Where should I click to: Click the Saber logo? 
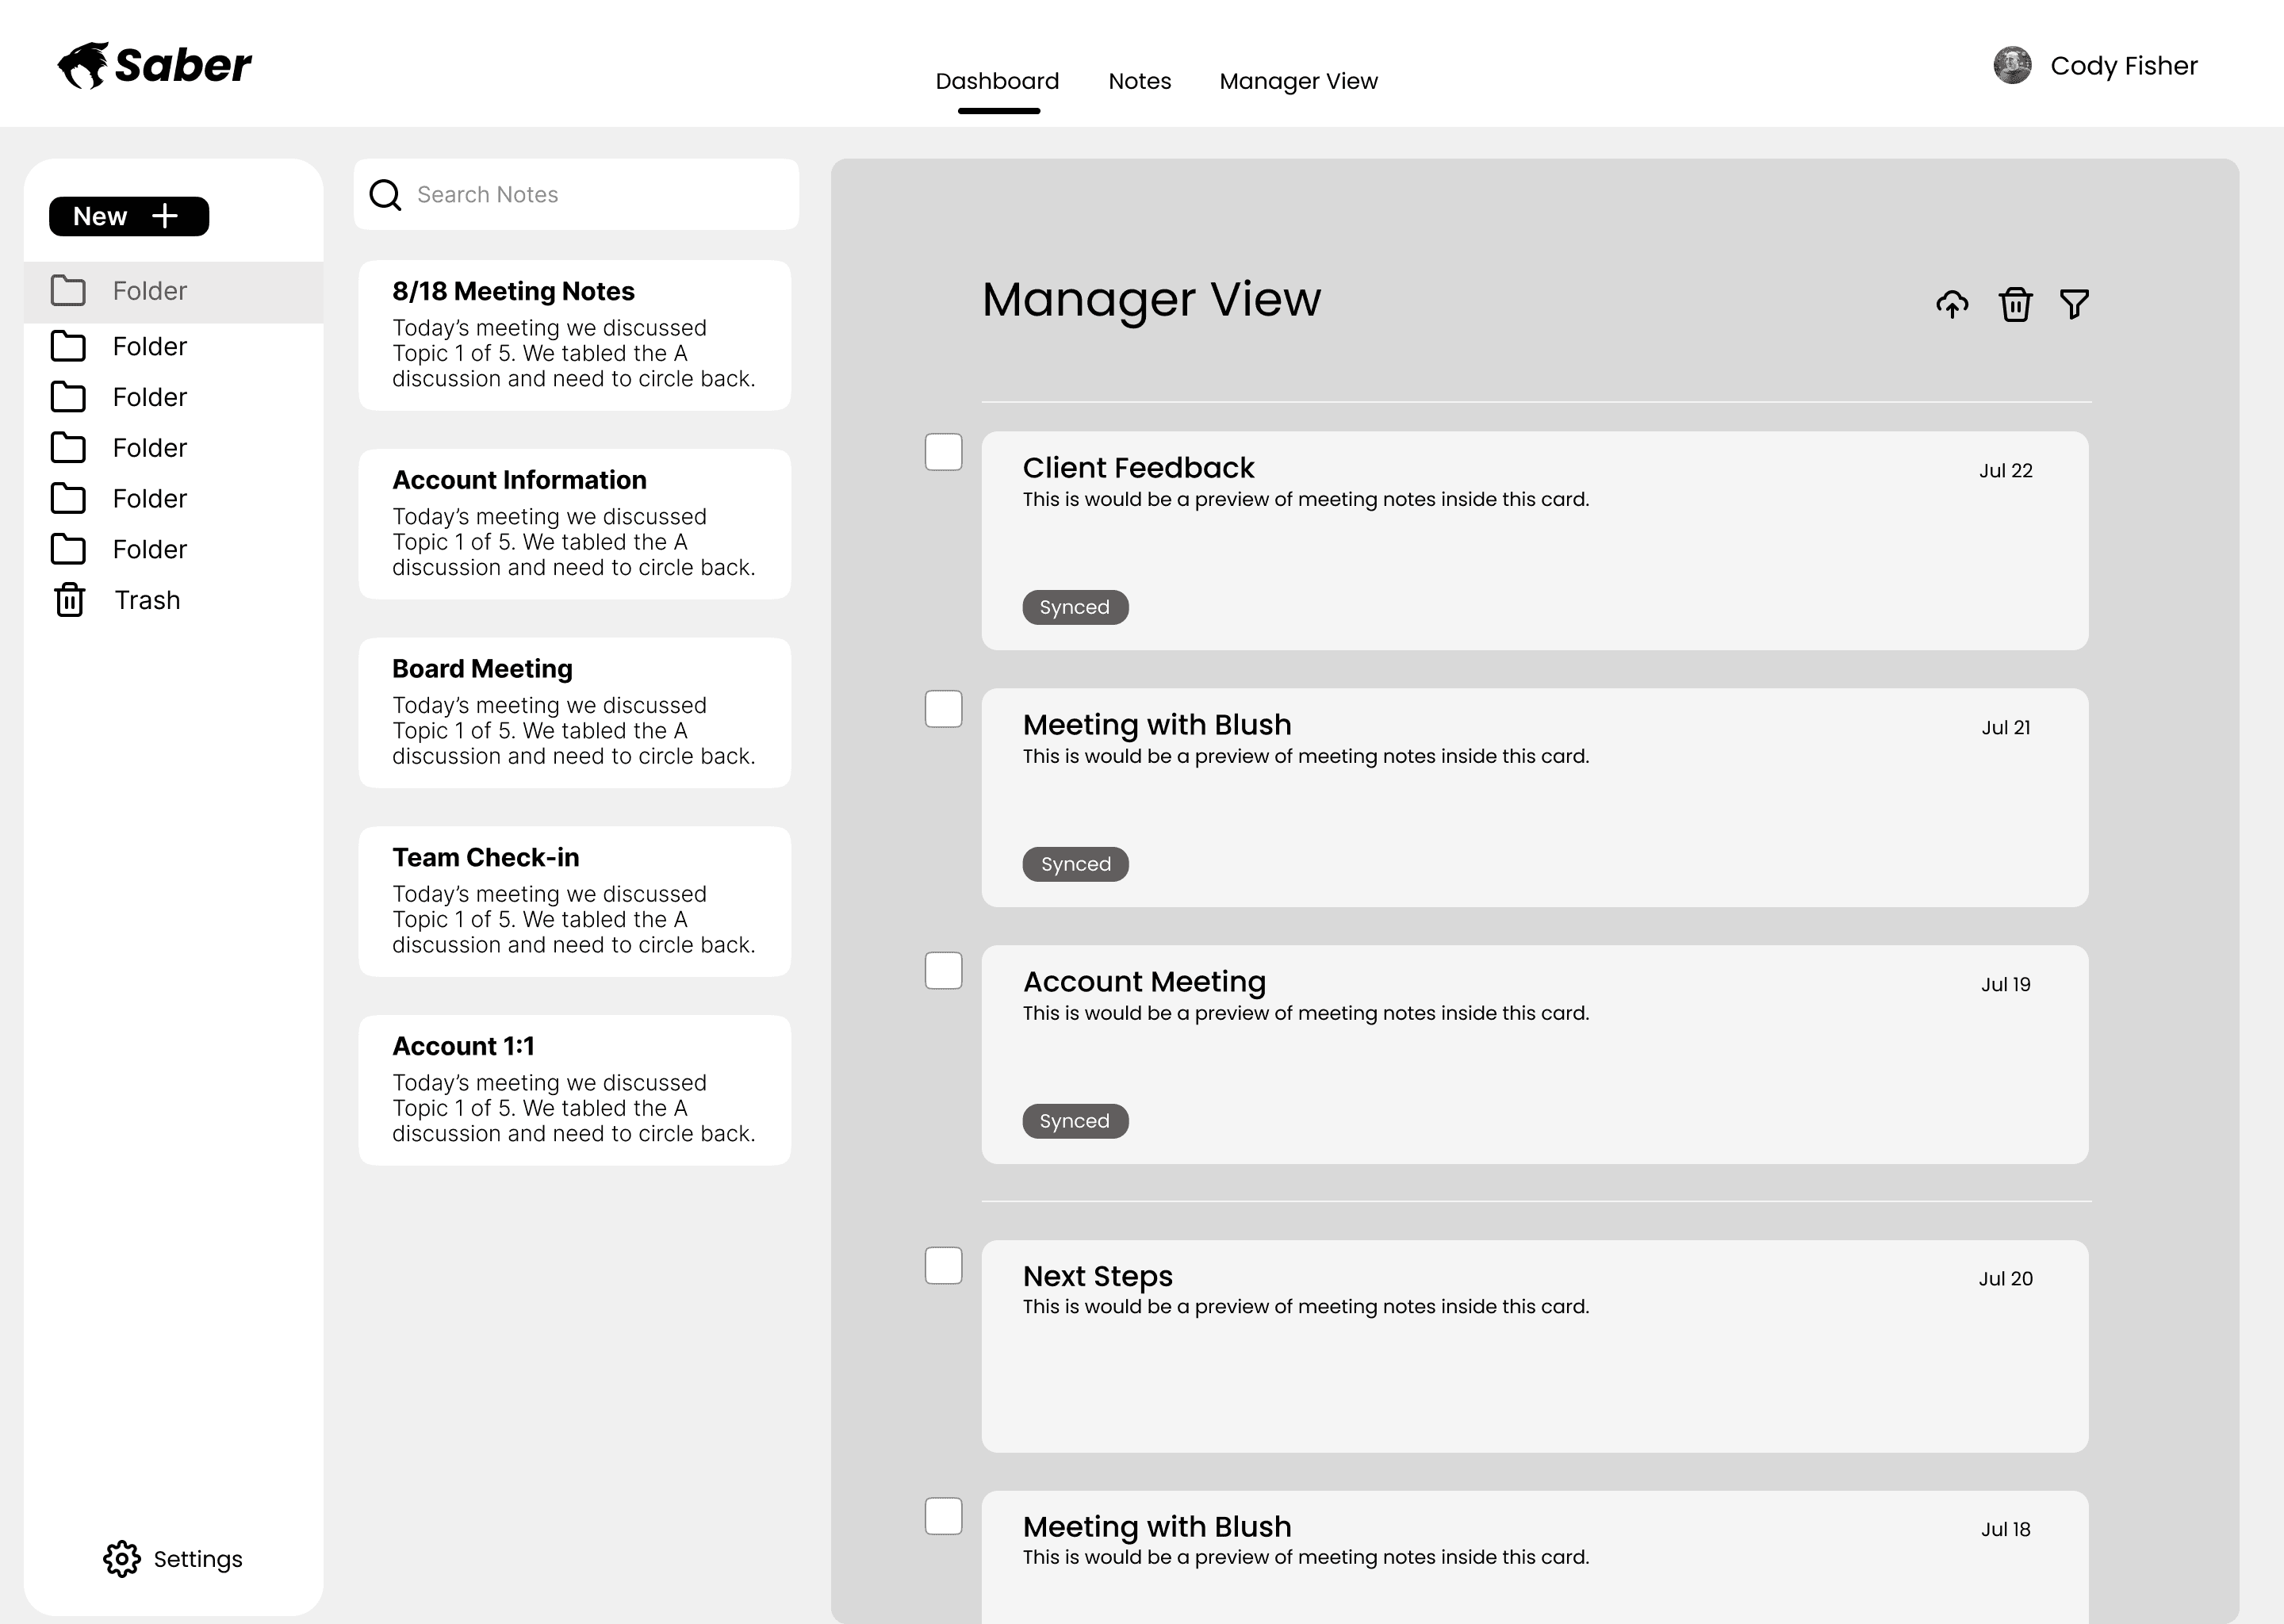click(154, 66)
